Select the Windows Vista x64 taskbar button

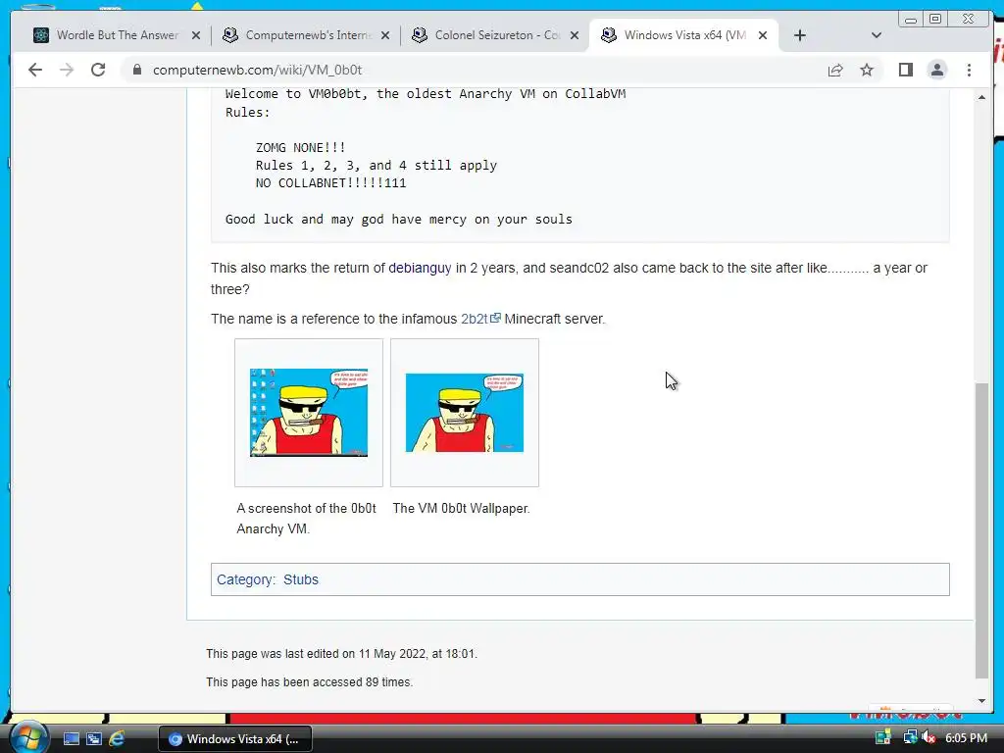click(235, 739)
